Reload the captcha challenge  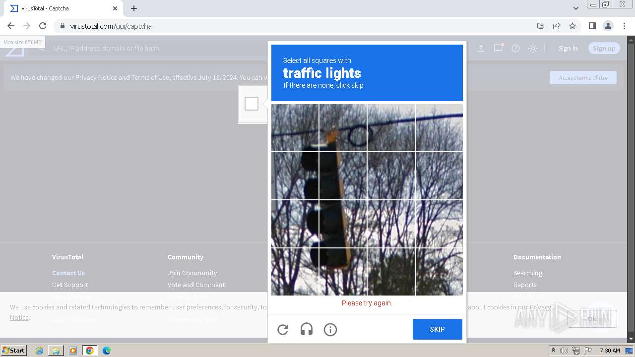point(283,329)
